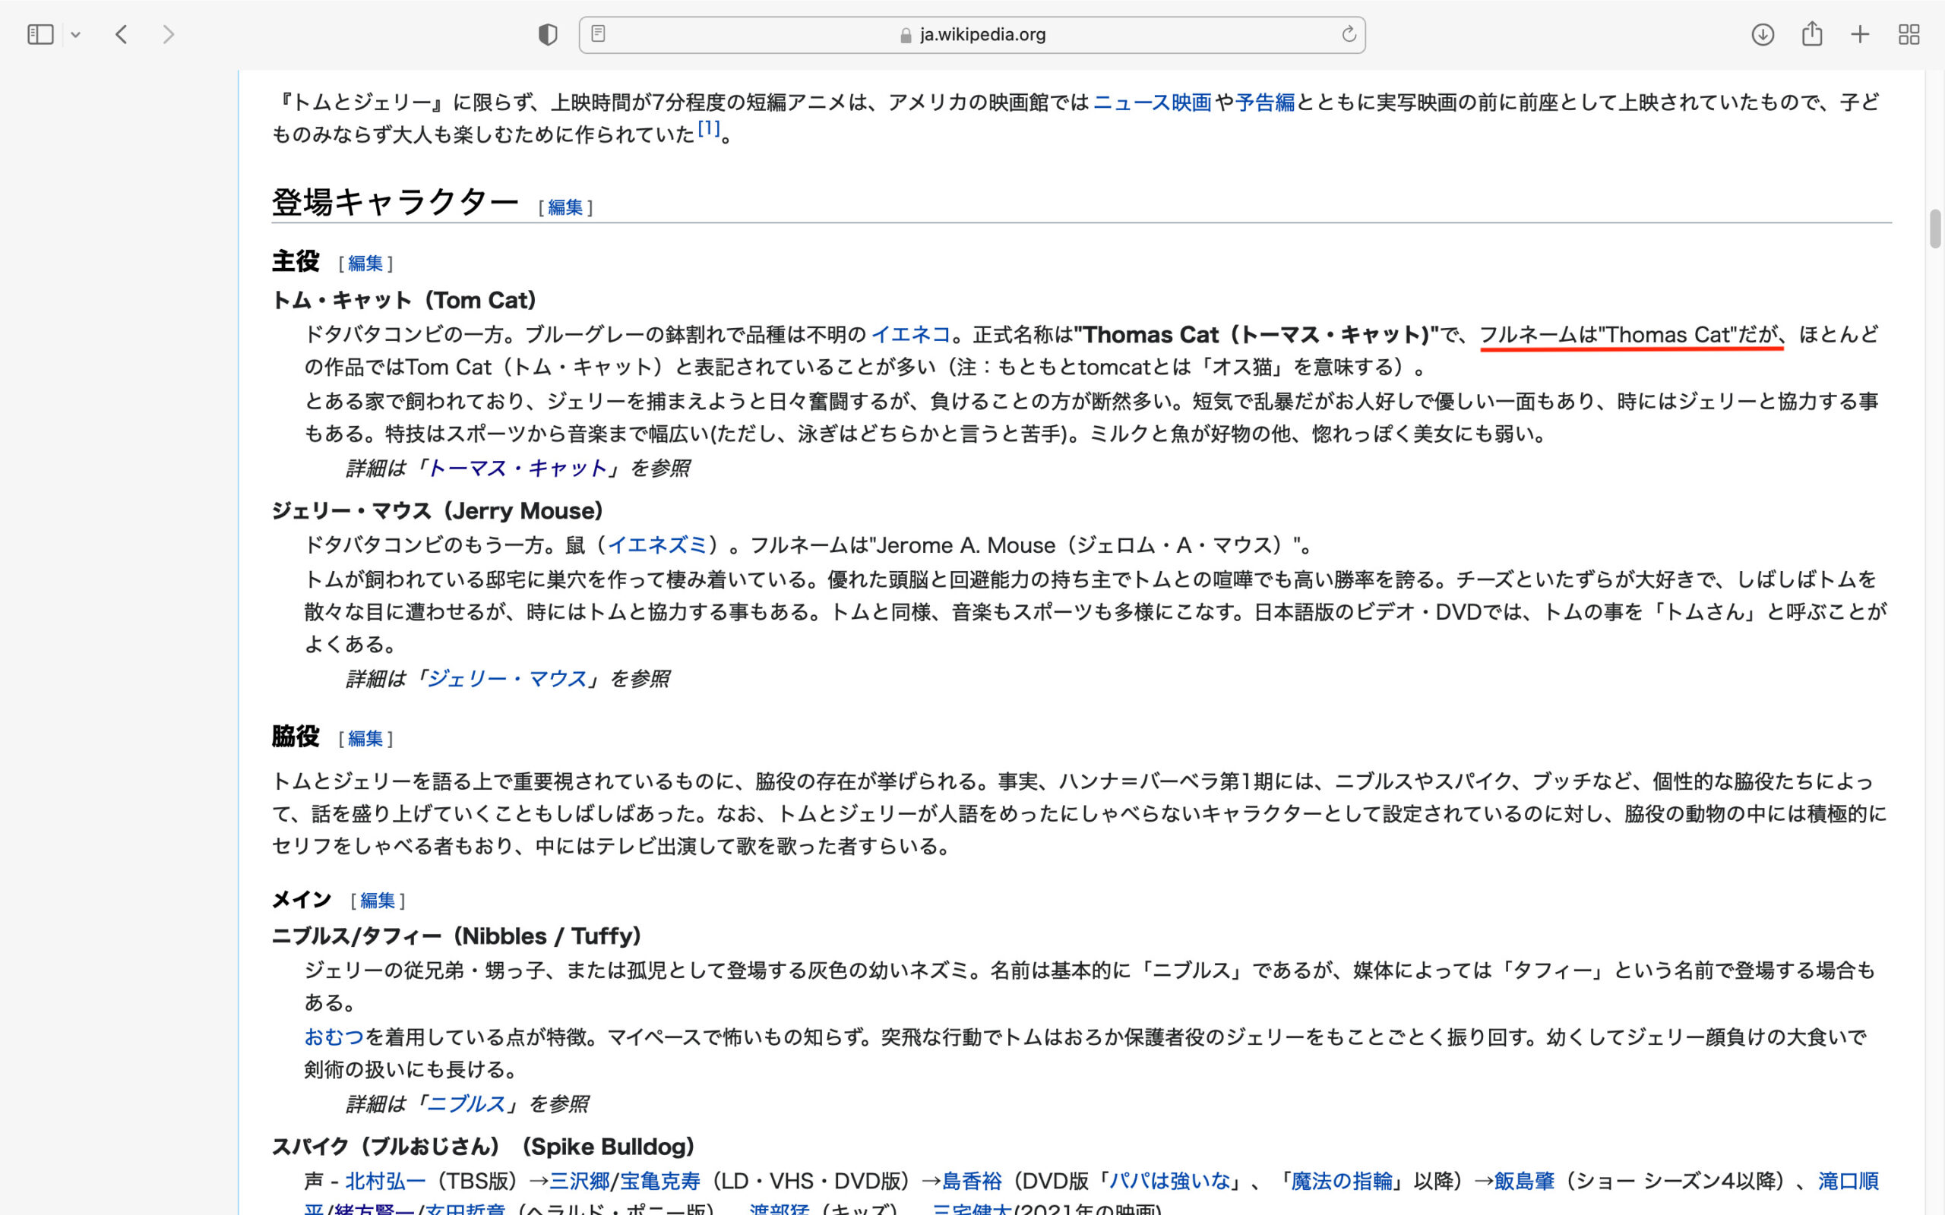1945x1215 pixels.
Task: Open the おむつ link
Action: (334, 1037)
